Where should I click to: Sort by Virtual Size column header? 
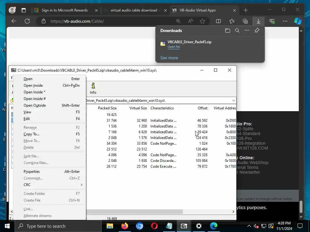coord(138,108)
